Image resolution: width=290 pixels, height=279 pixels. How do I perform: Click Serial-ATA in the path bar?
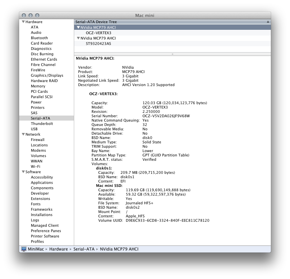click(x=84, y=249)
